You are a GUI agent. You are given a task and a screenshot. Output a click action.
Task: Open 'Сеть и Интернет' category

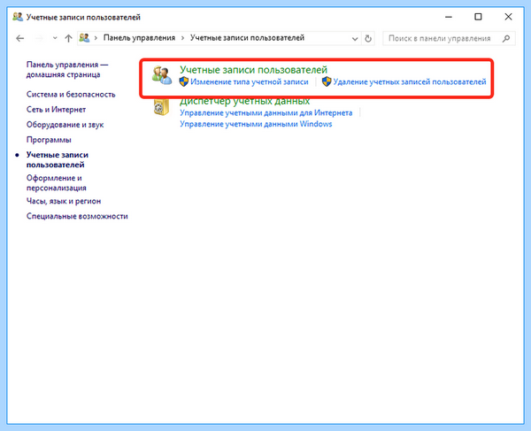(x=57, y=110)
